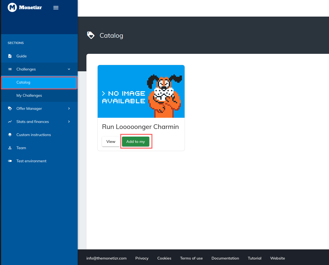The height and width of the screenshot is (265, 329).
Task: Open the Website footer link
Action: (278, 258)
